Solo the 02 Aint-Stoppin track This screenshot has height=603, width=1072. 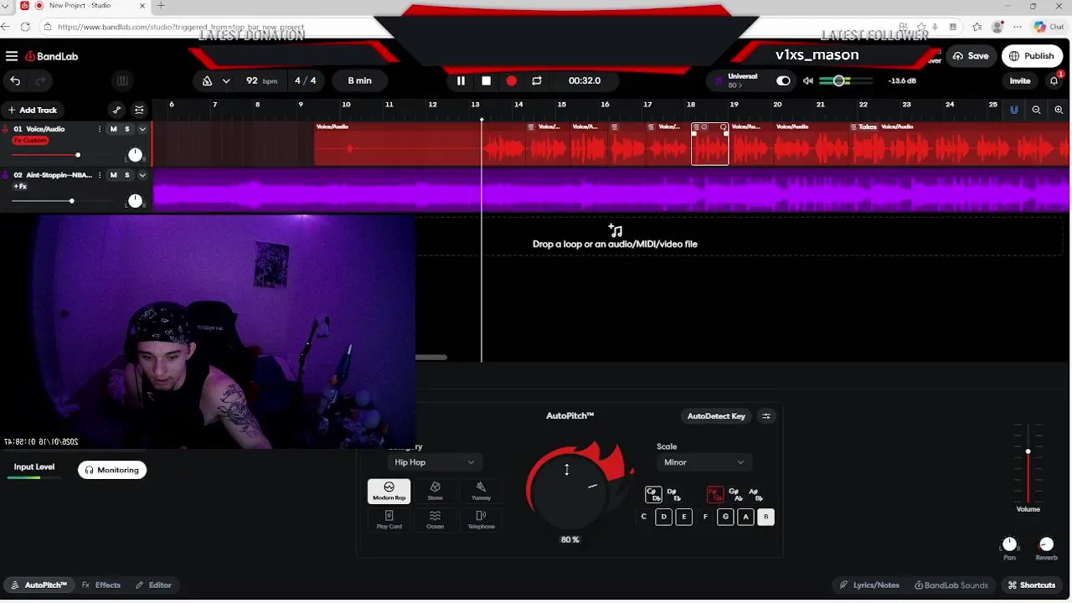click(x=127, y=175)
